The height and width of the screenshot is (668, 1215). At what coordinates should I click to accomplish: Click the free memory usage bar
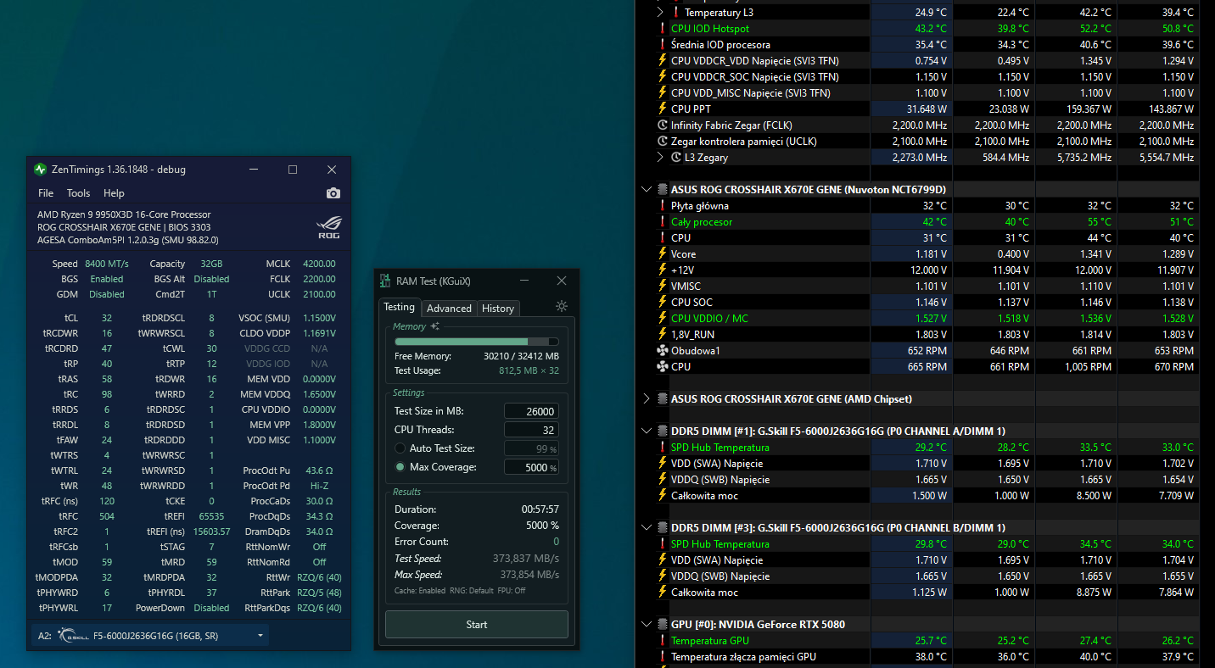pyautogui.click(x=476, y=342)
